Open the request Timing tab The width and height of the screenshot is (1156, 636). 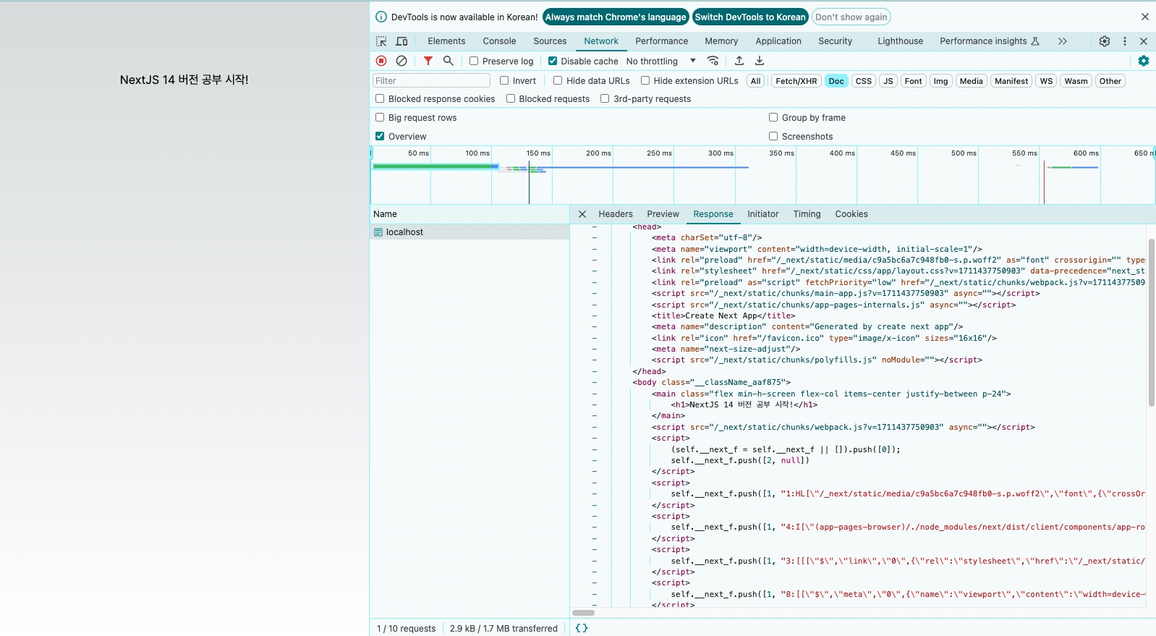click(807, 214)
